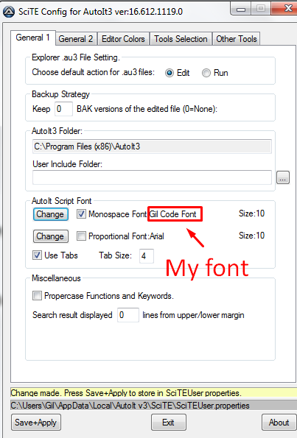Click the User Include Folder field
The image size is (297, 438).
pos(152,177)
